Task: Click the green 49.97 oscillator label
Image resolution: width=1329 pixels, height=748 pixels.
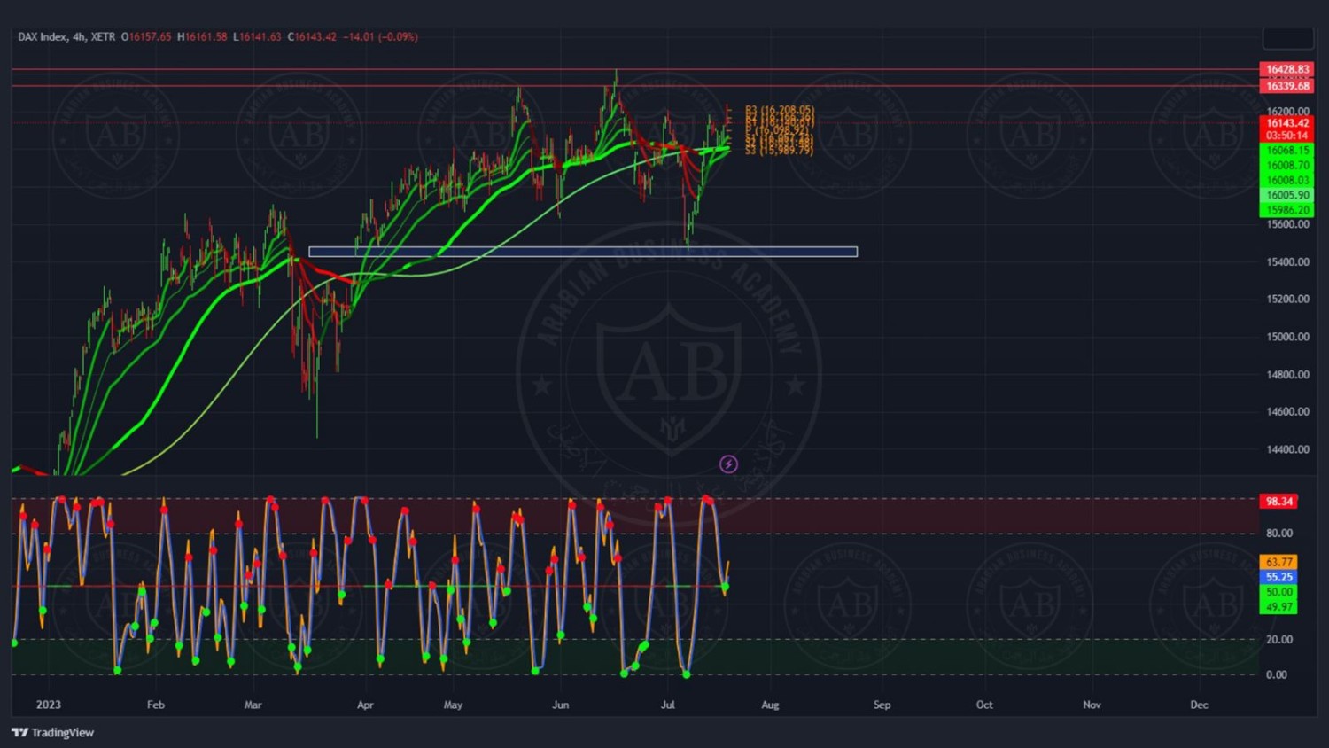Action: 1278,607
